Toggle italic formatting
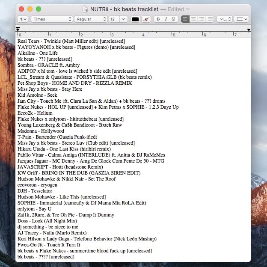This screenshot has height=267, width=267. [166, 19]
